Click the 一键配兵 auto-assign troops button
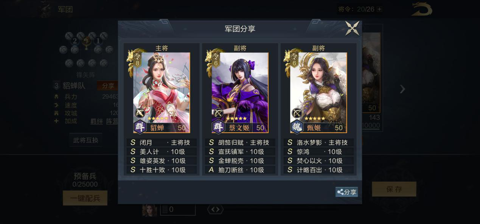 click(85, 198)
